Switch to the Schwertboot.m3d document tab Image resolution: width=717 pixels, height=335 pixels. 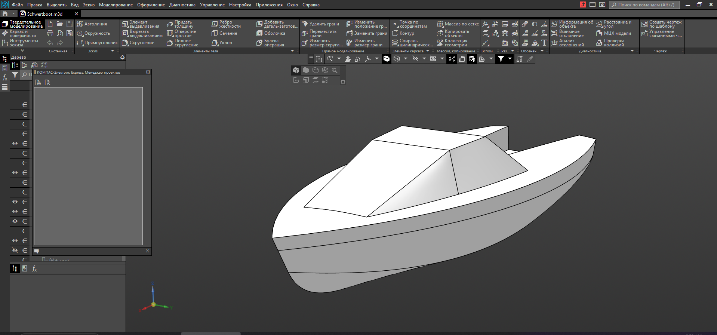click(x=44, y=14)
